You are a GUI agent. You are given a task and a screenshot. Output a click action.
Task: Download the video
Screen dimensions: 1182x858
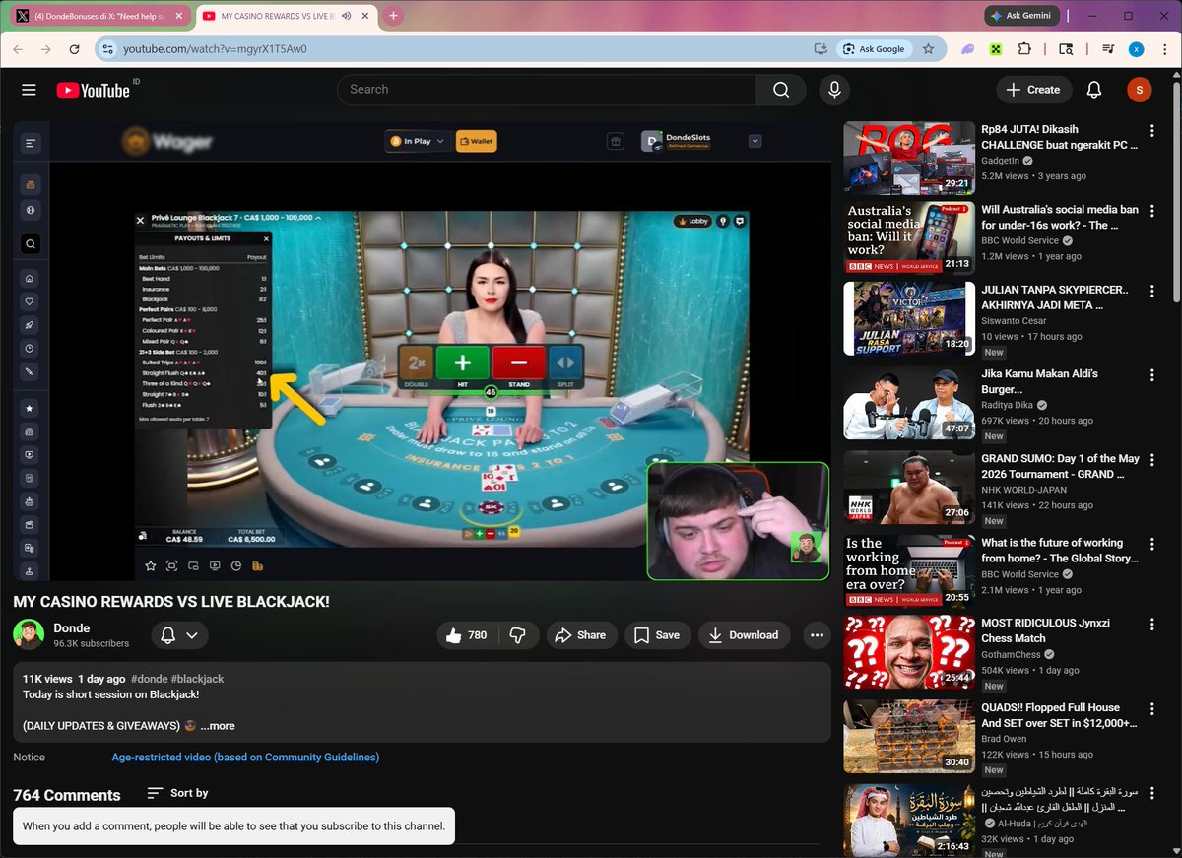(744, 635)
